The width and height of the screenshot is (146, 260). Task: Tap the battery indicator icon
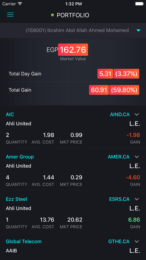(139, 4)
